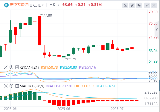Click the Brent crude round logo icon
160x112 pixels.
[6, 5]
